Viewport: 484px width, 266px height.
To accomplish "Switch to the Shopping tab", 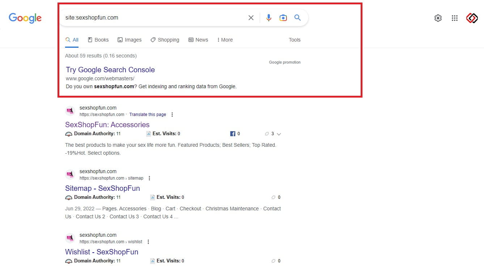I will [165, 40].
